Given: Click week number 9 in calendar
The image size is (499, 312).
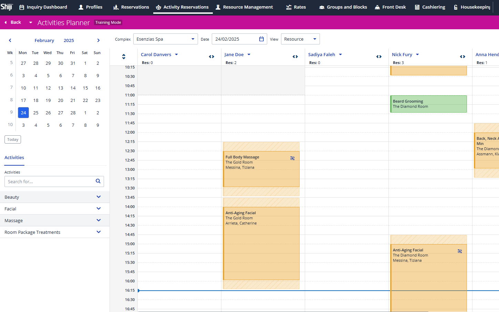Looking at the screenshot, I should pos(11,112).
